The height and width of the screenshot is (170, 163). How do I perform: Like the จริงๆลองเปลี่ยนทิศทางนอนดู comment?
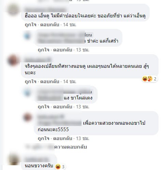[31, 81]
